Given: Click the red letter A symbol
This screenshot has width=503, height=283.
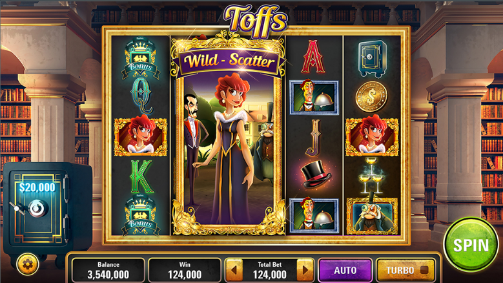Looking at the screenshot, I should click(x=313, y=57).
